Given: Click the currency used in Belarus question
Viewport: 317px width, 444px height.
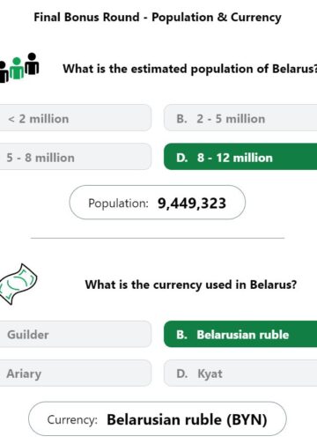Looking at the screenshot, I should [x=191, y=285].
